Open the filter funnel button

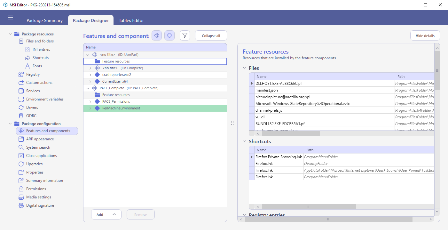point(185,36)
